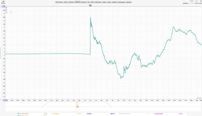Switch to the Waterfall tab

pos(114,2)
